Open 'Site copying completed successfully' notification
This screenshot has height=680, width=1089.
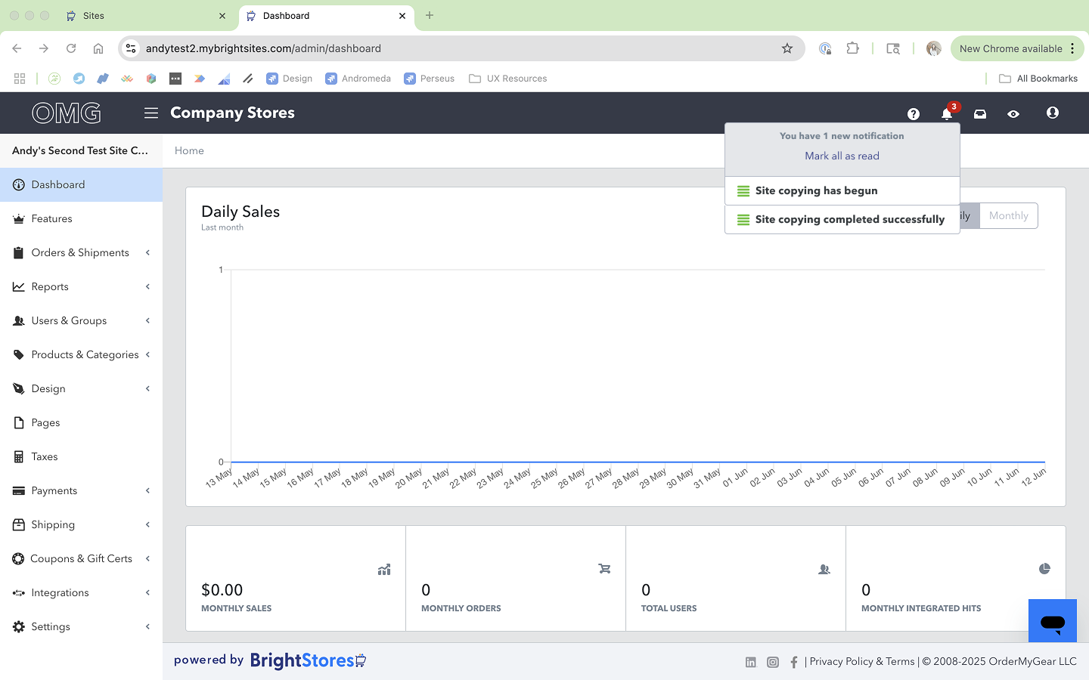point(842,219)
